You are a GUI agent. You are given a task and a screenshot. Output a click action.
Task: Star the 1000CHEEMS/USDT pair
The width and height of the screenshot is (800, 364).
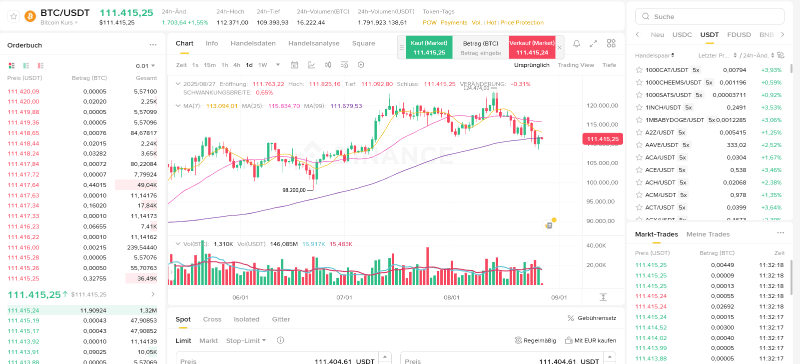639,82
